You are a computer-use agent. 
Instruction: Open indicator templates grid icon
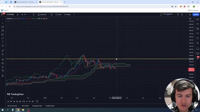point(52,15)
